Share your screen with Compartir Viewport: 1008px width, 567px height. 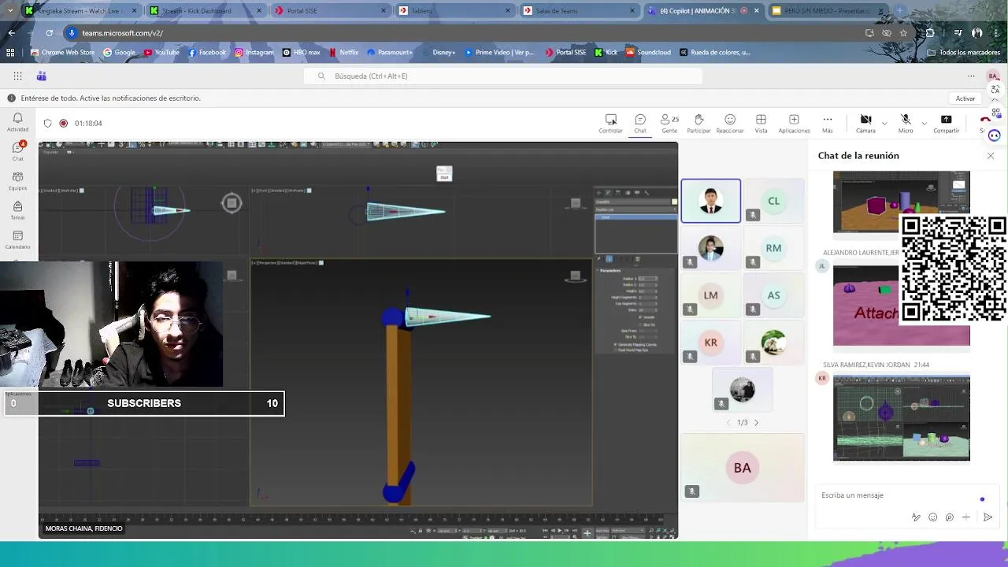point(946,123)
